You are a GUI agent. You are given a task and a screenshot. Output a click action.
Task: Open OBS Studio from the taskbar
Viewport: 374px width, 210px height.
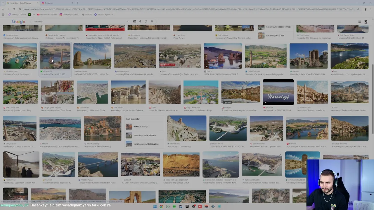pyautogui.click(x=193, y=206)
